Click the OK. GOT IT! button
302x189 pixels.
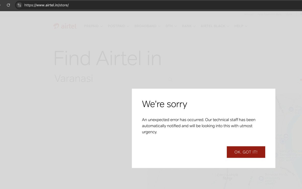[x=246, y=152]
